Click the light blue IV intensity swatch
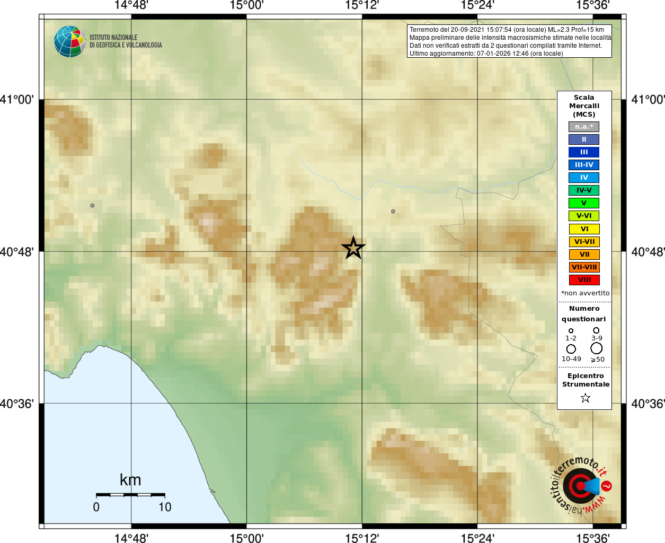This screenshot has height=543, width=665. (x=584, y=178)
